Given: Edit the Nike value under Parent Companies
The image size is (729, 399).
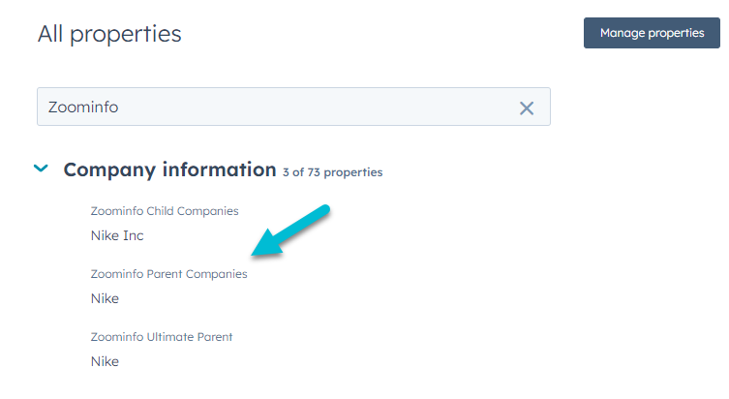Looking at the screenshot, I should tap(105, 298).
